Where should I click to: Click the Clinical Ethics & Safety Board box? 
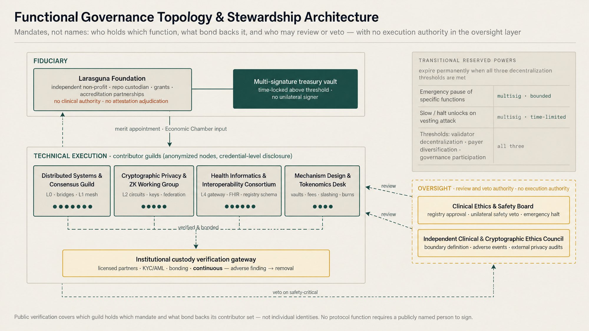coord(494,210)
